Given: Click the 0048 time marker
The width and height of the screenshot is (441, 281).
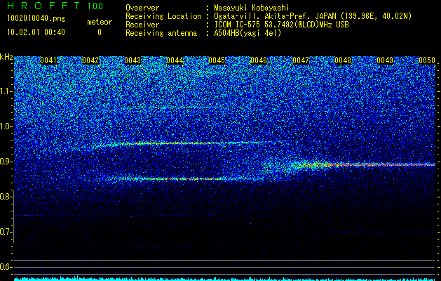Looking at the screenshot, I should tap(343, 60).
